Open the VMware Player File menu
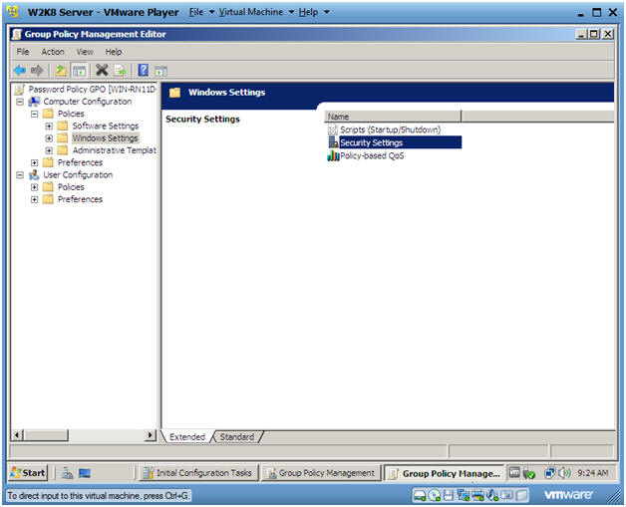 [x=200, y=12]
